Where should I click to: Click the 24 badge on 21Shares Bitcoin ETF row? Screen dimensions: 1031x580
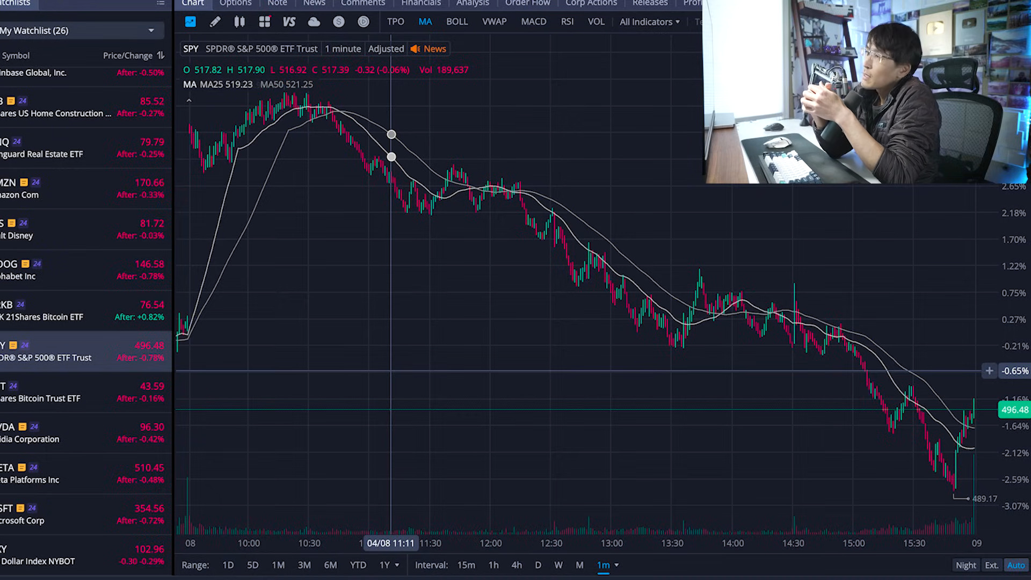click(x=20, y=305)
